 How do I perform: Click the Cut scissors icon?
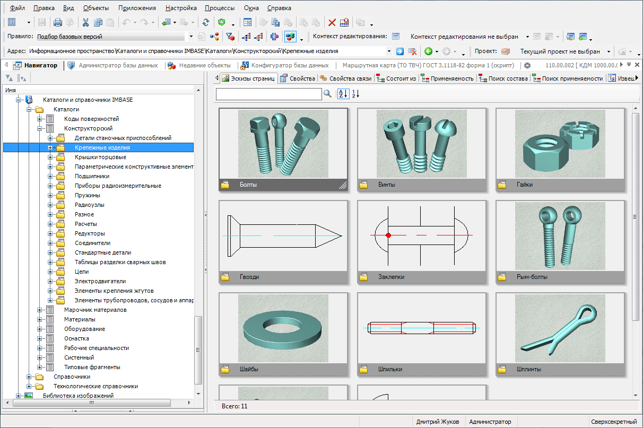pyautogui.click(x=85, y=22)
